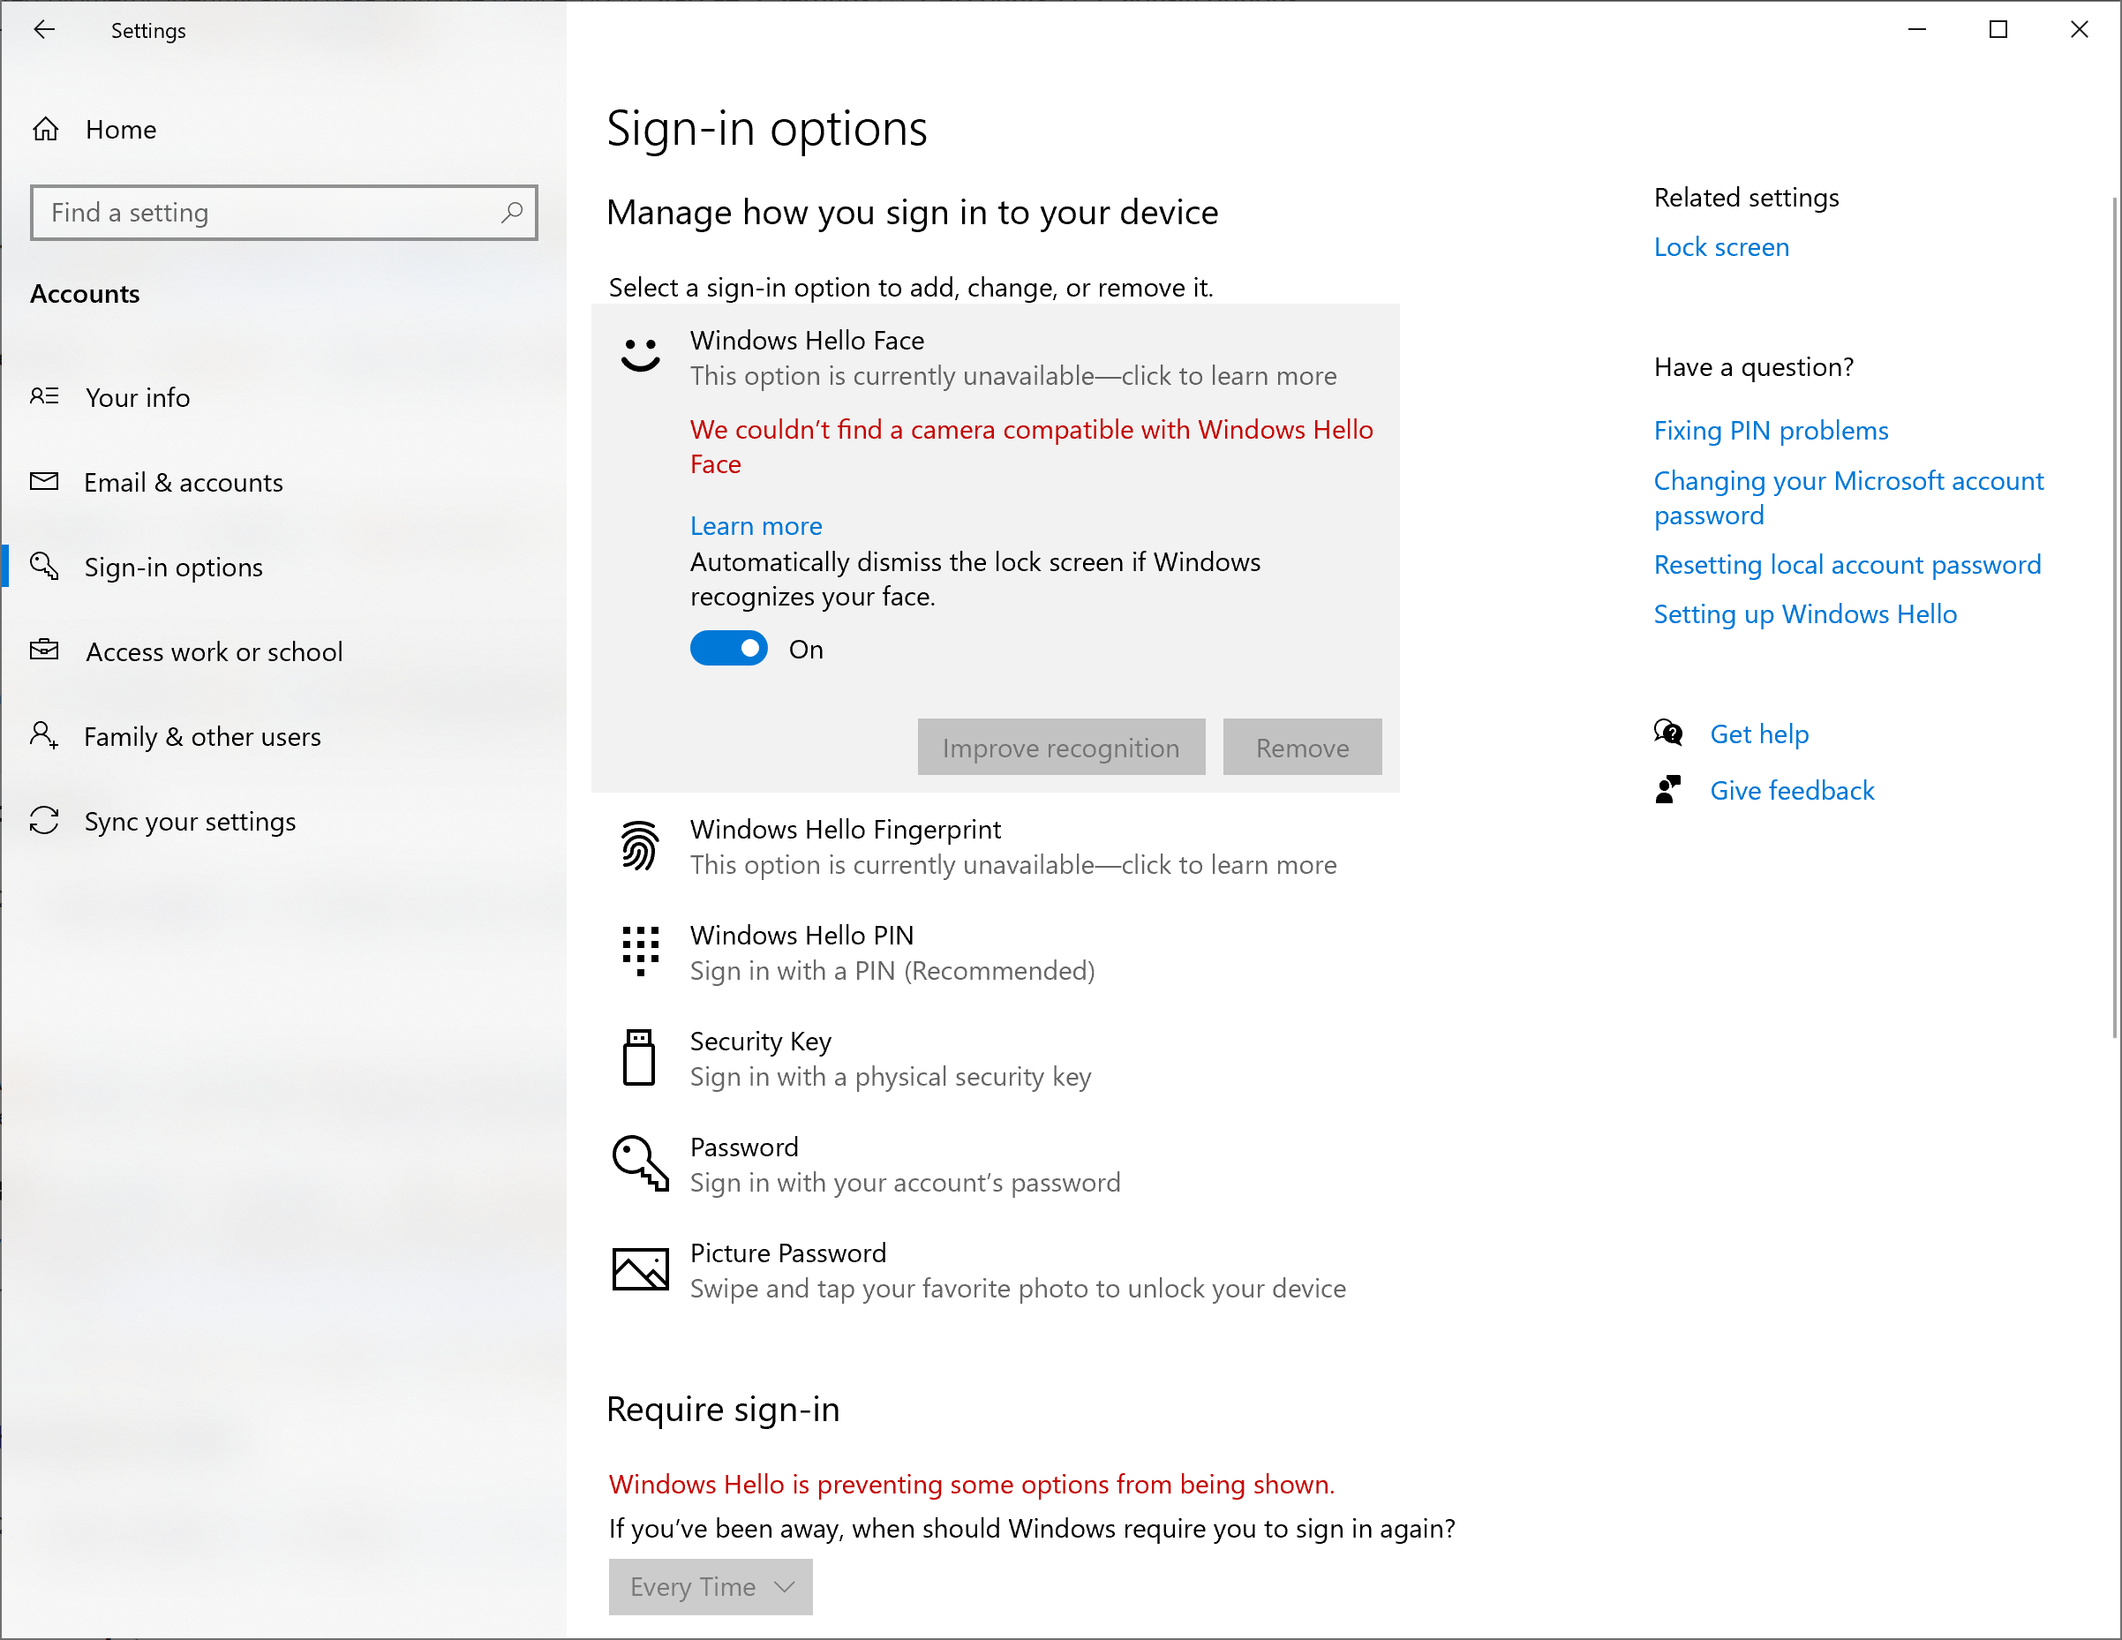The image size is (2122, 1640).
Task: Open the Every Time dropdown
Action: [711, 1586]
